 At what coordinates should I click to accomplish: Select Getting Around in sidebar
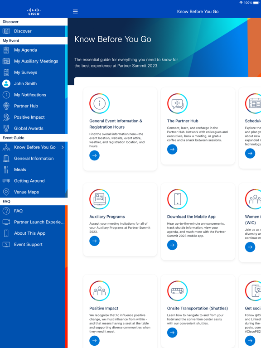coord(34,181)
